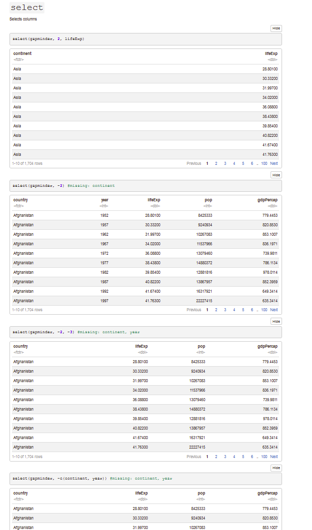The height and width of the screenshot is (530, 312).
Task: Jump to page 100 in continent table
Action: point(264,163)
